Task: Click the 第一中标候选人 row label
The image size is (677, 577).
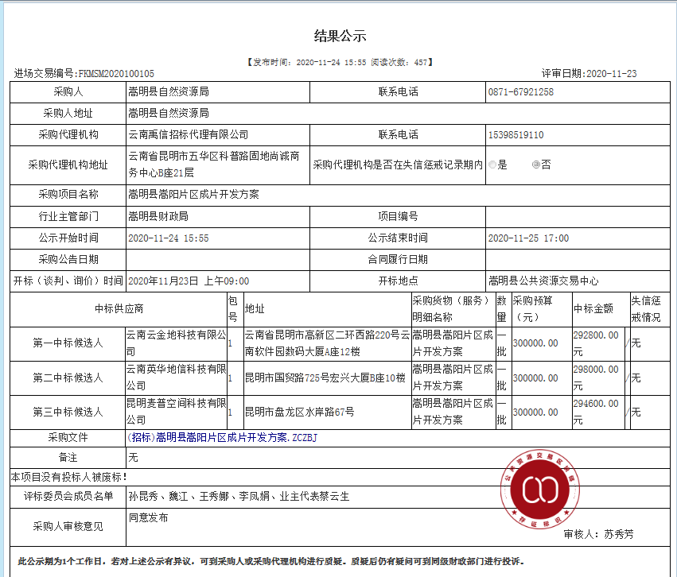Action: pyautogui.click(x=68, y=343)
